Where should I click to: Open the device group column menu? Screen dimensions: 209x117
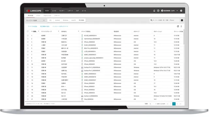coord(58,32)
